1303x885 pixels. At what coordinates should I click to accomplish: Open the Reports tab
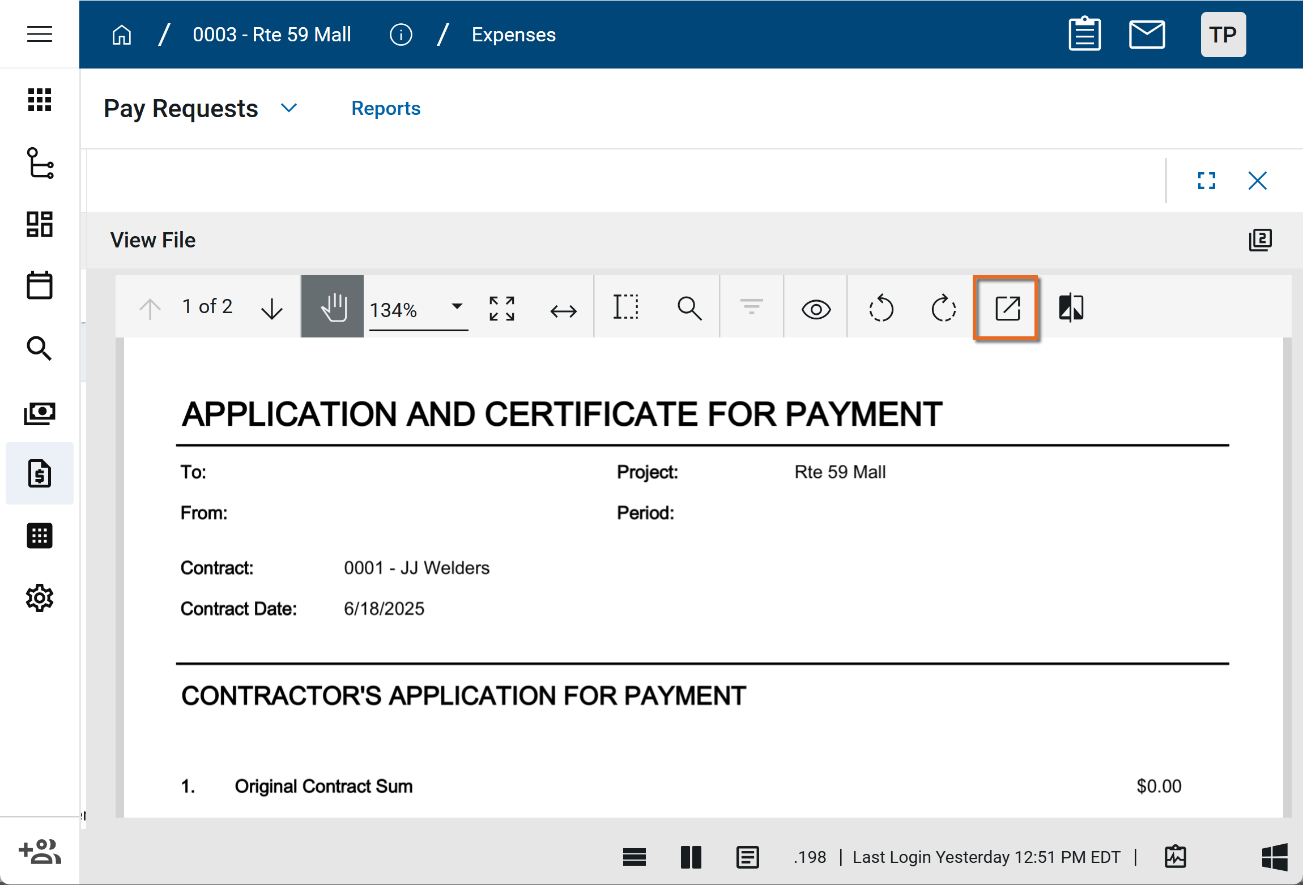coord(386,108)
